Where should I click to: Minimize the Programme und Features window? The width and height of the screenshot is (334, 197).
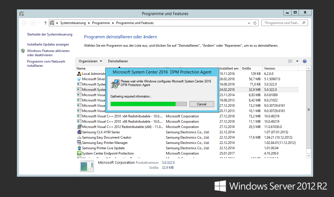tap(287, 13)
